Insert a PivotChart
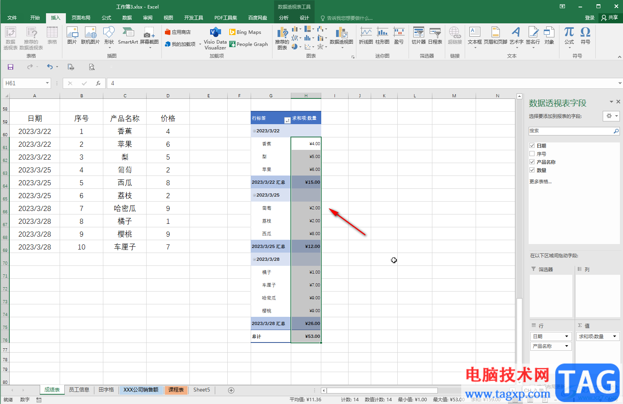623x404 pixels. [342, 37]
